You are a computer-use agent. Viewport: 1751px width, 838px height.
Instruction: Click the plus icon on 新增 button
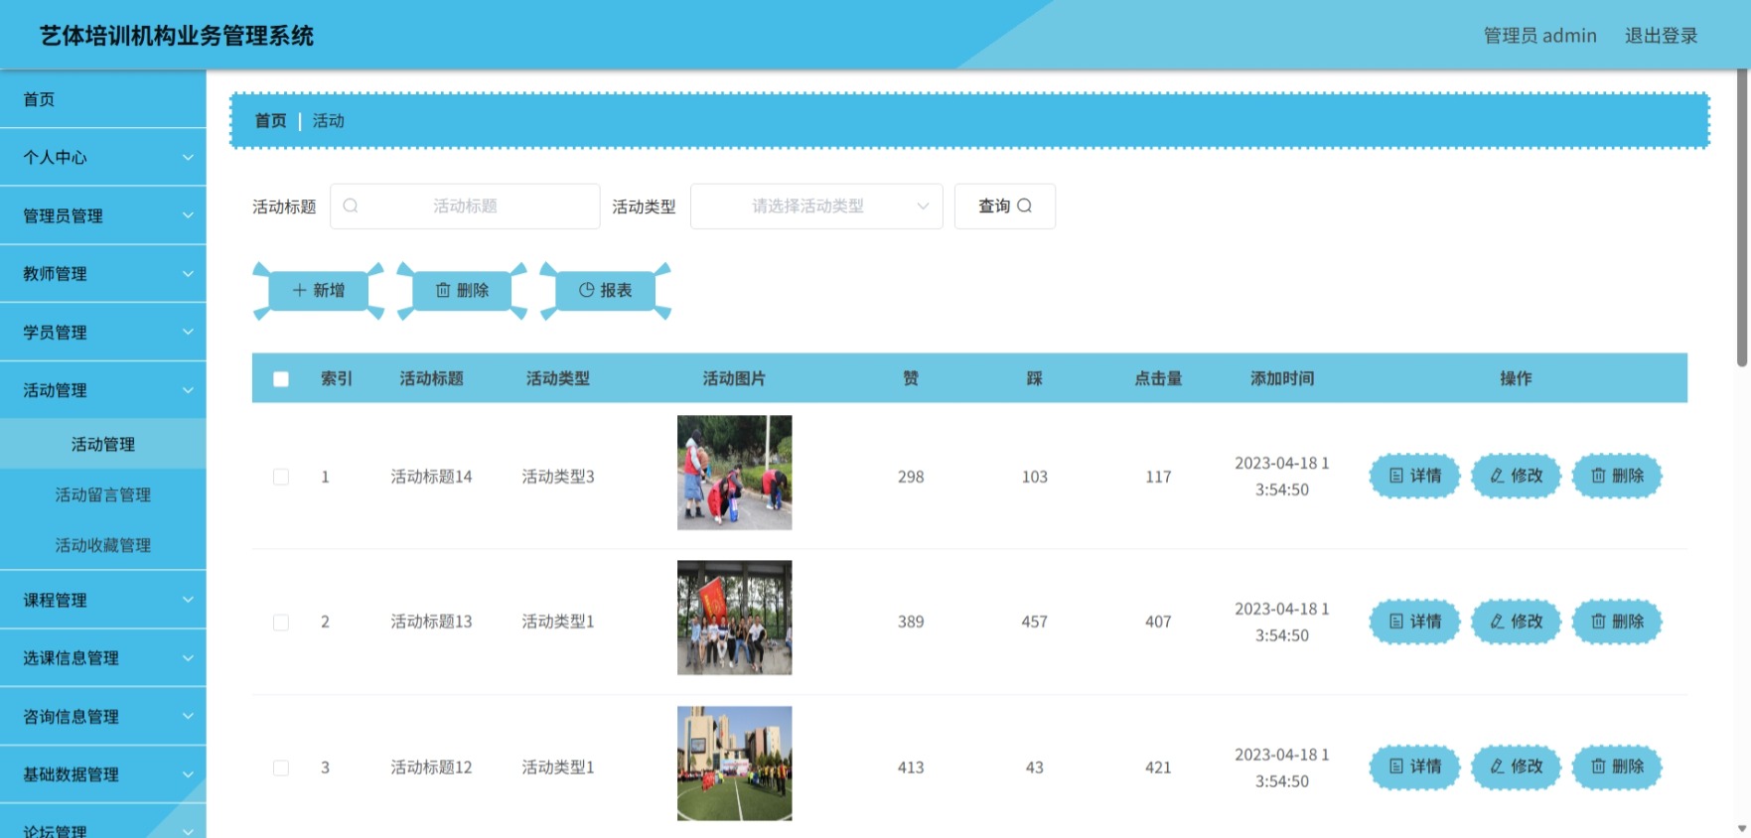click(x=299, y=290)
